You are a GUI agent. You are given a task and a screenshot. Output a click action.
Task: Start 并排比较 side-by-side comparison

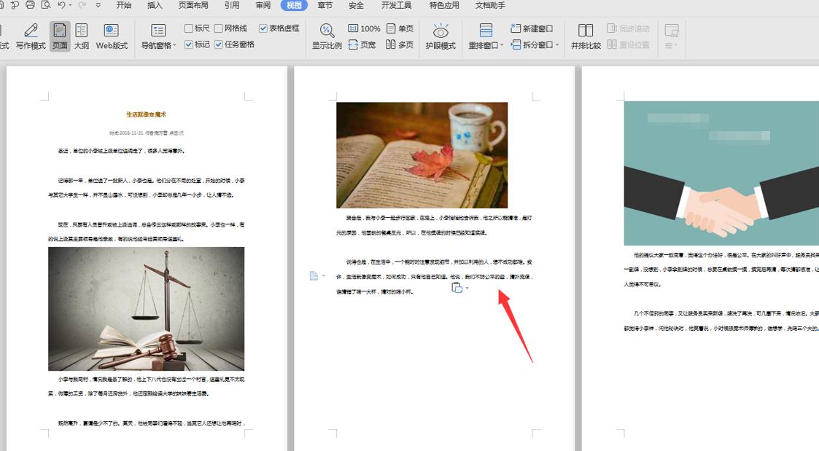[586, 36]
